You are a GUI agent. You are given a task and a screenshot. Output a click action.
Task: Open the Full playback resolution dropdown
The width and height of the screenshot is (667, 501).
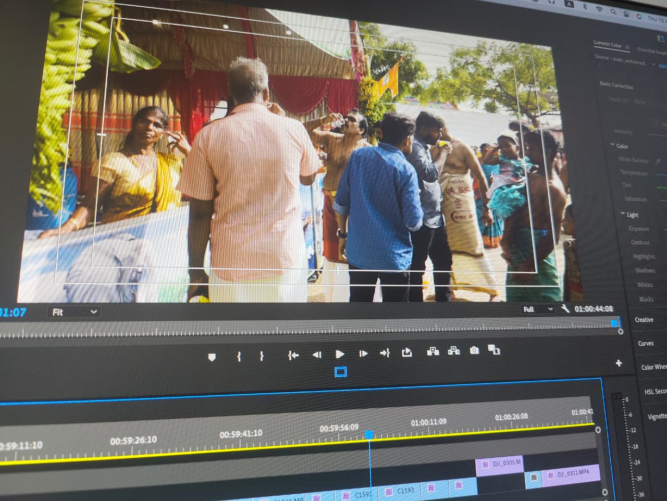538,309
